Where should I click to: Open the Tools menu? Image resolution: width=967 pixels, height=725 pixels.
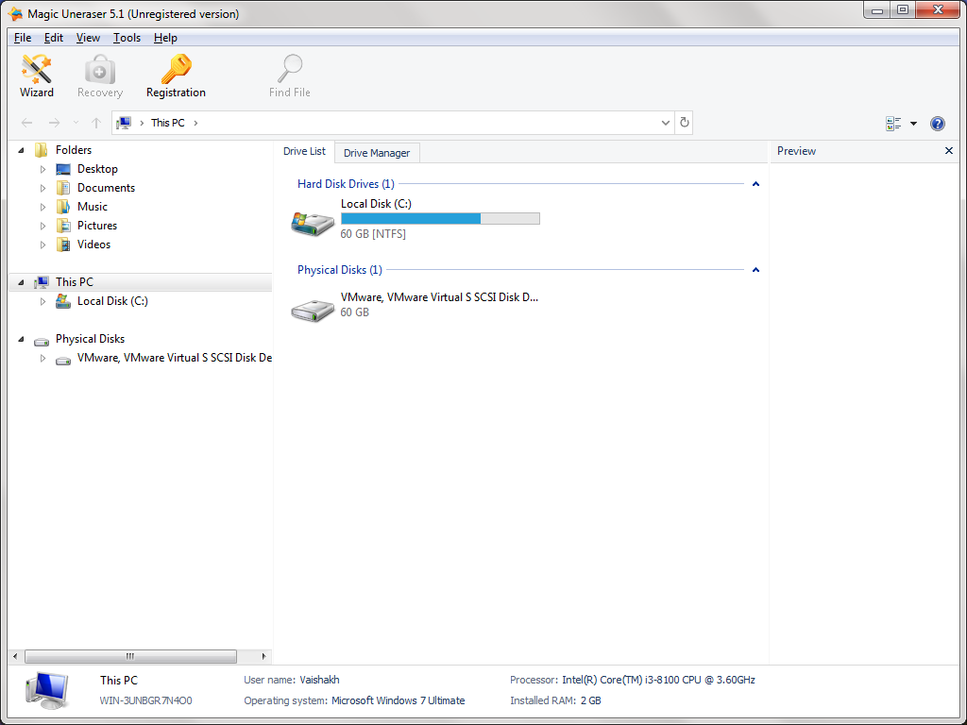pos(127,38)
